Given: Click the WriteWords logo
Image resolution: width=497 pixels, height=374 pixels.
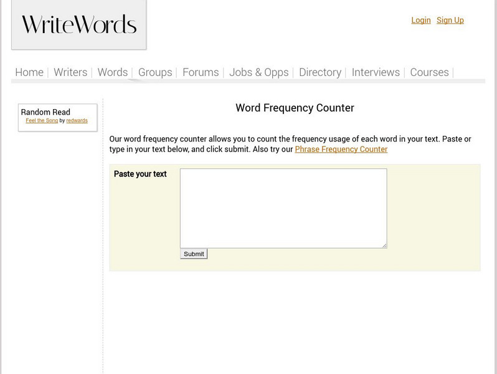Looking at the screenshot, I should (x=79, y=25).
